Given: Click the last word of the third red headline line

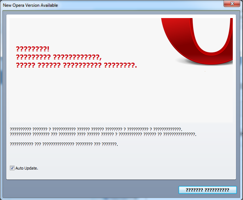Looking at the screenshot, I should click(120, 65).
